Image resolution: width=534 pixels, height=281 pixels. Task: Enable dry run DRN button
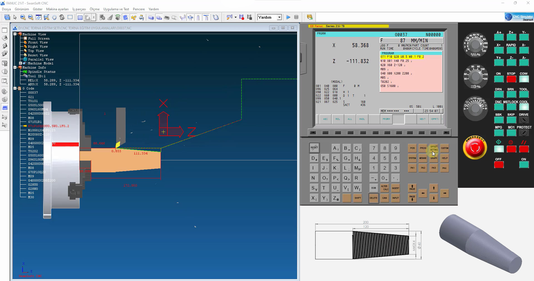[x=499, y=95]
